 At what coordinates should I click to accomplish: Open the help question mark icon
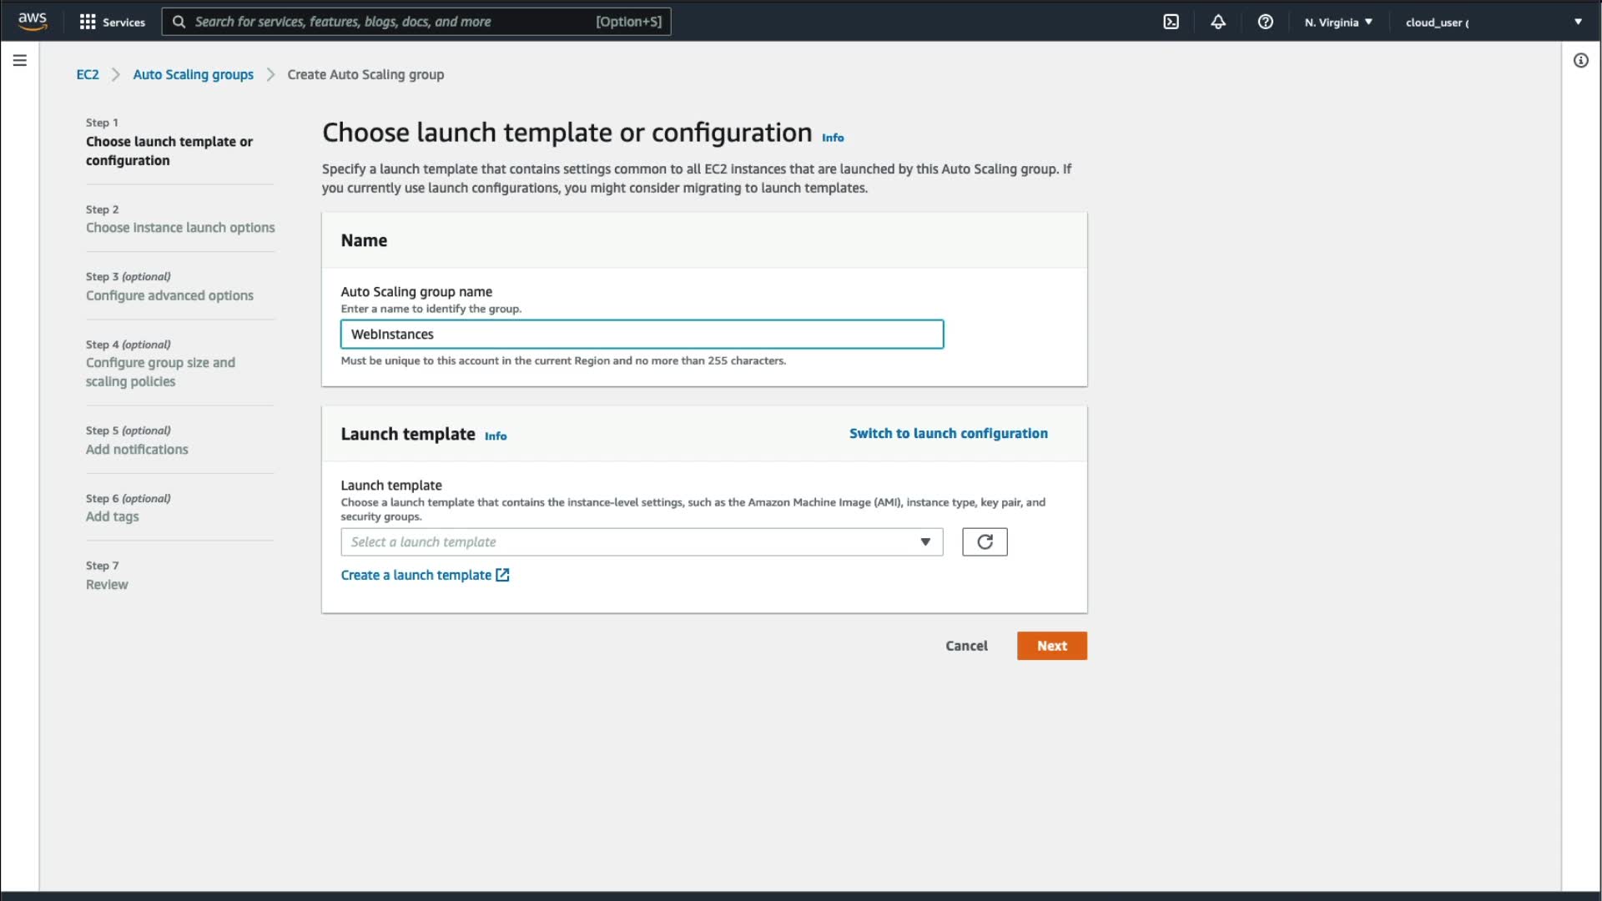(1265, 22)
